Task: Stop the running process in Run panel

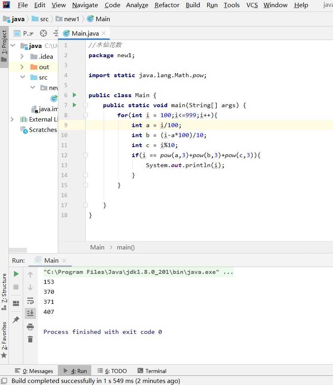Action: tap(16, 287)
